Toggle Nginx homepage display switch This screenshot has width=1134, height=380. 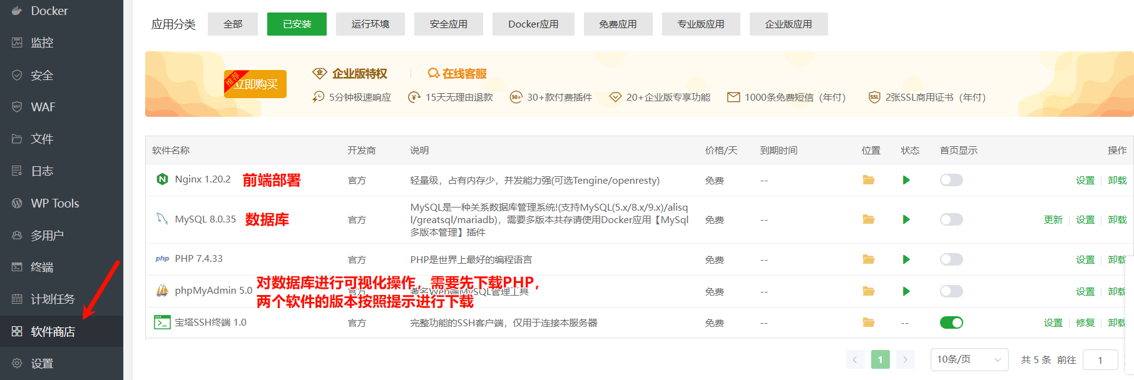(951, 180)
